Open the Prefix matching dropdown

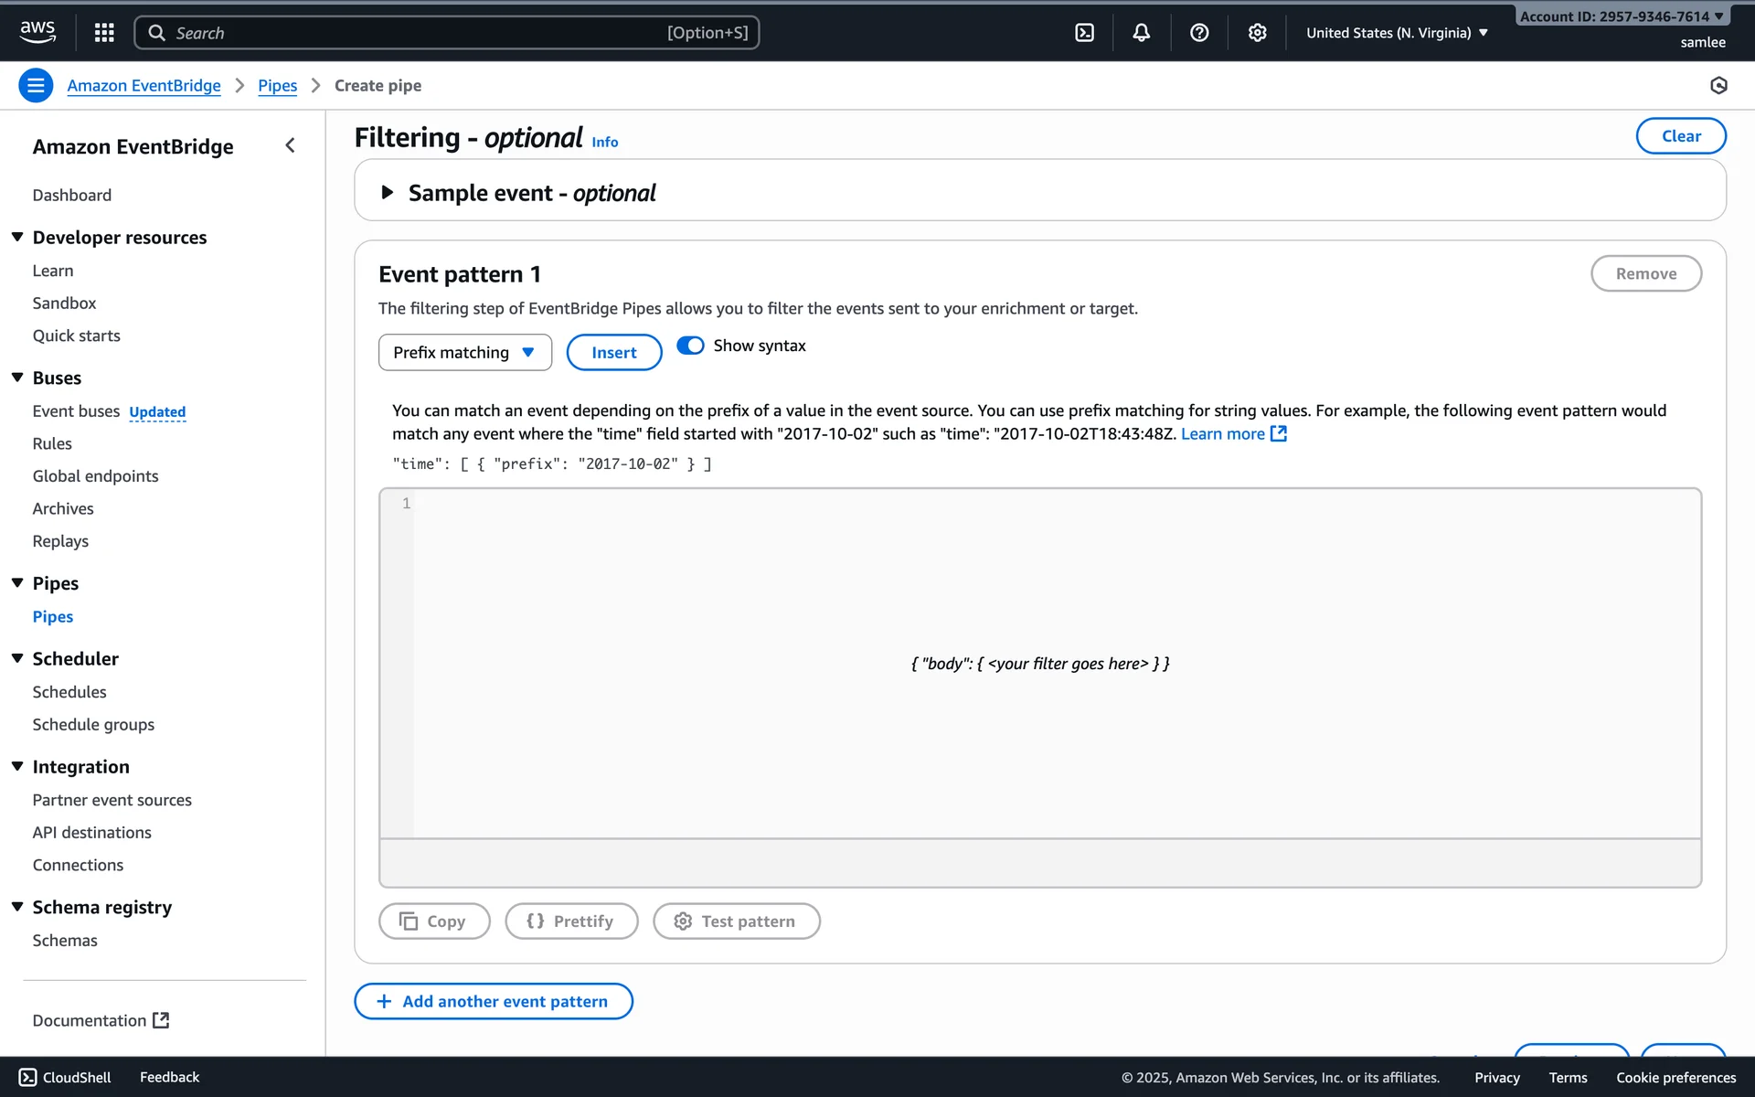tap(464, 352)
